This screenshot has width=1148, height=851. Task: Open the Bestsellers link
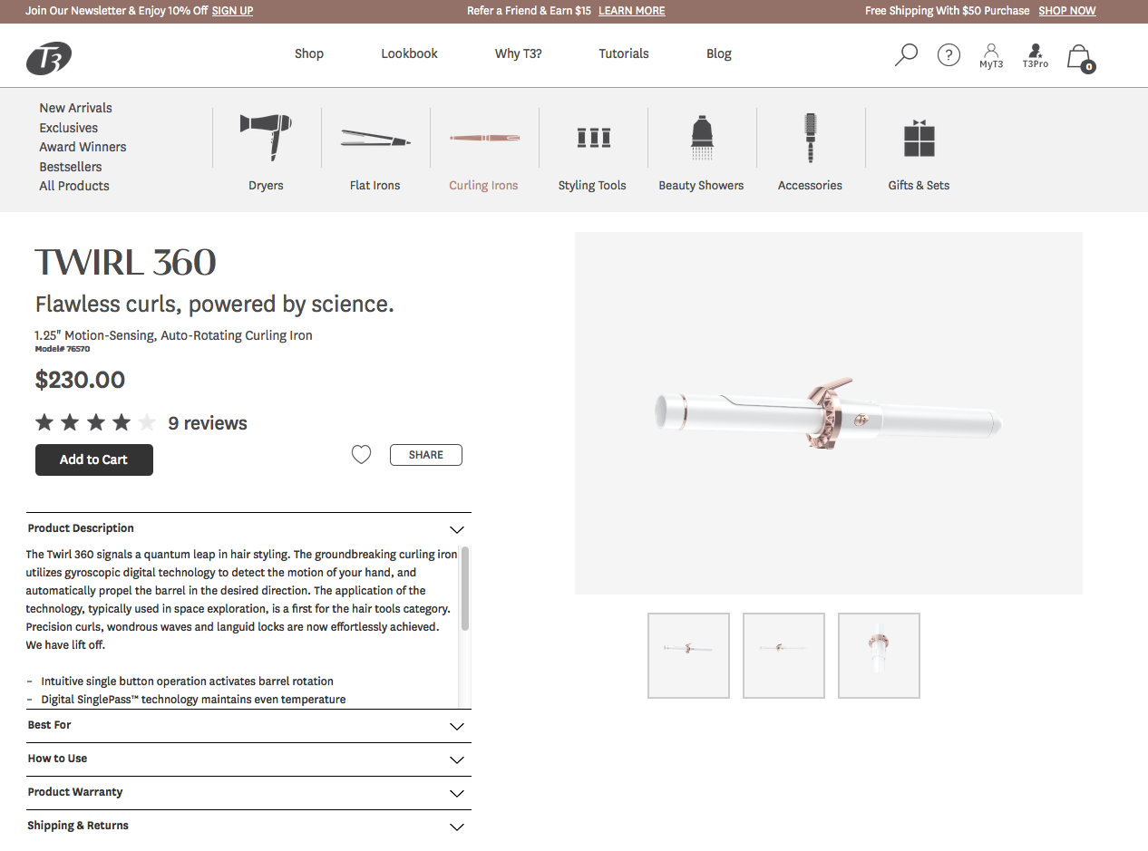[71, 167]
